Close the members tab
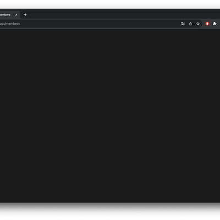The image size is (220, 220). (16, 15)
